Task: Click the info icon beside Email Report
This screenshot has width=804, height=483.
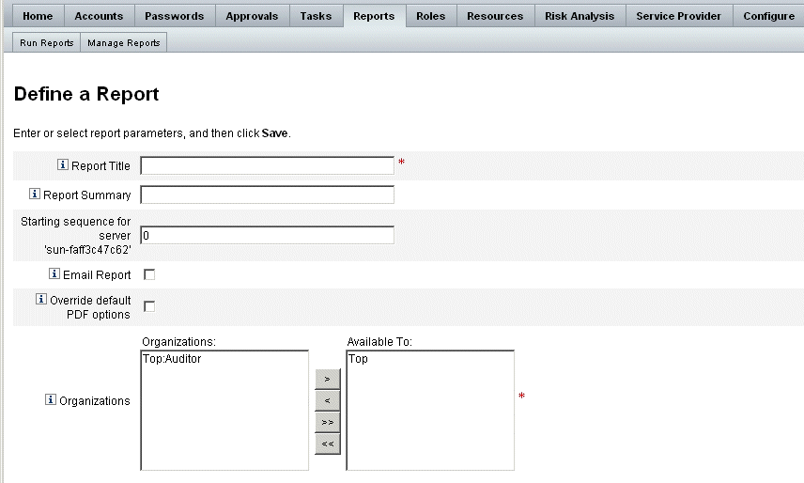Action: [x=54, y=273]
